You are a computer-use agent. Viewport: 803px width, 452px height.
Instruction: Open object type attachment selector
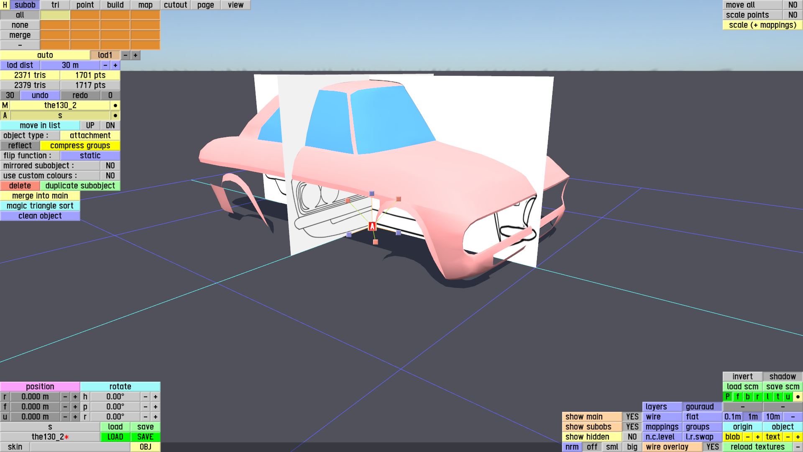tap(90, 136)
